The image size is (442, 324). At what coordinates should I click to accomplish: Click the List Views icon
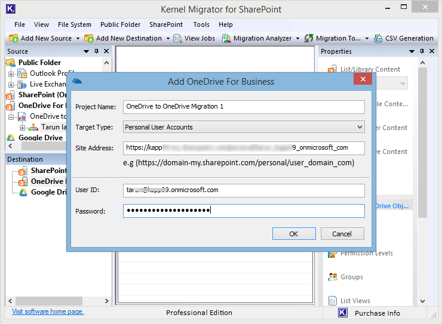click(333, 301)
